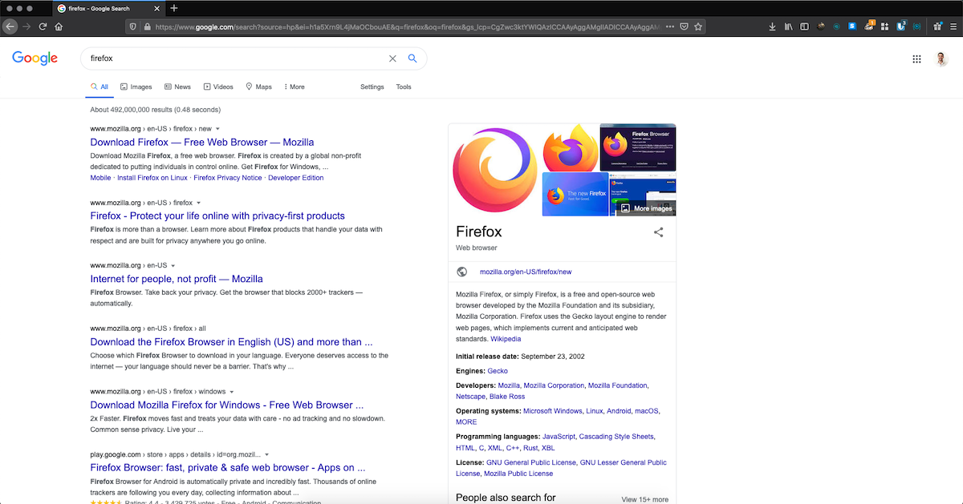Go to the Firefox home page
963x504 pixels.
[x=59, y=26]
